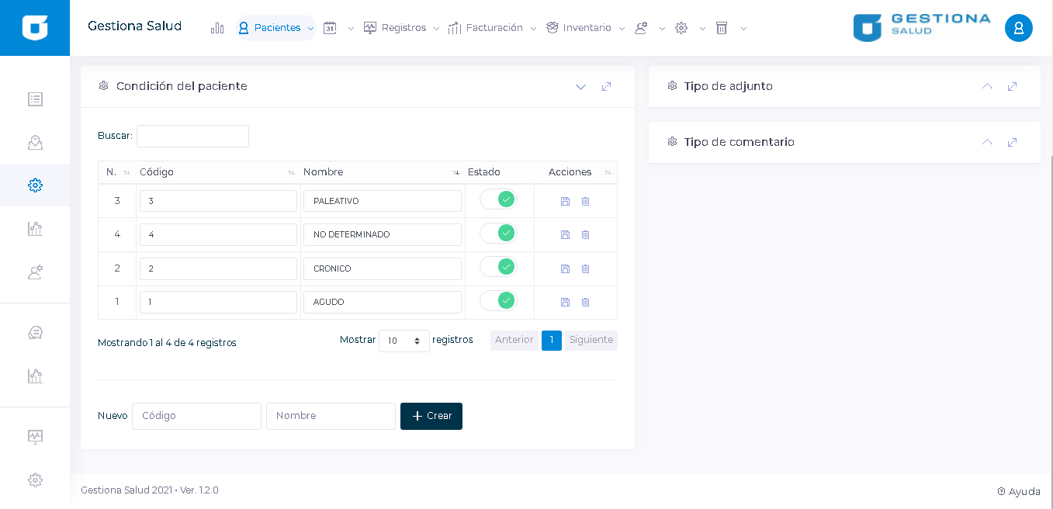Viewport: 1053px width, 509px height.
Task: Disable the Estado switch for NO DETERMINADO
Action: [x=498, y=233]
